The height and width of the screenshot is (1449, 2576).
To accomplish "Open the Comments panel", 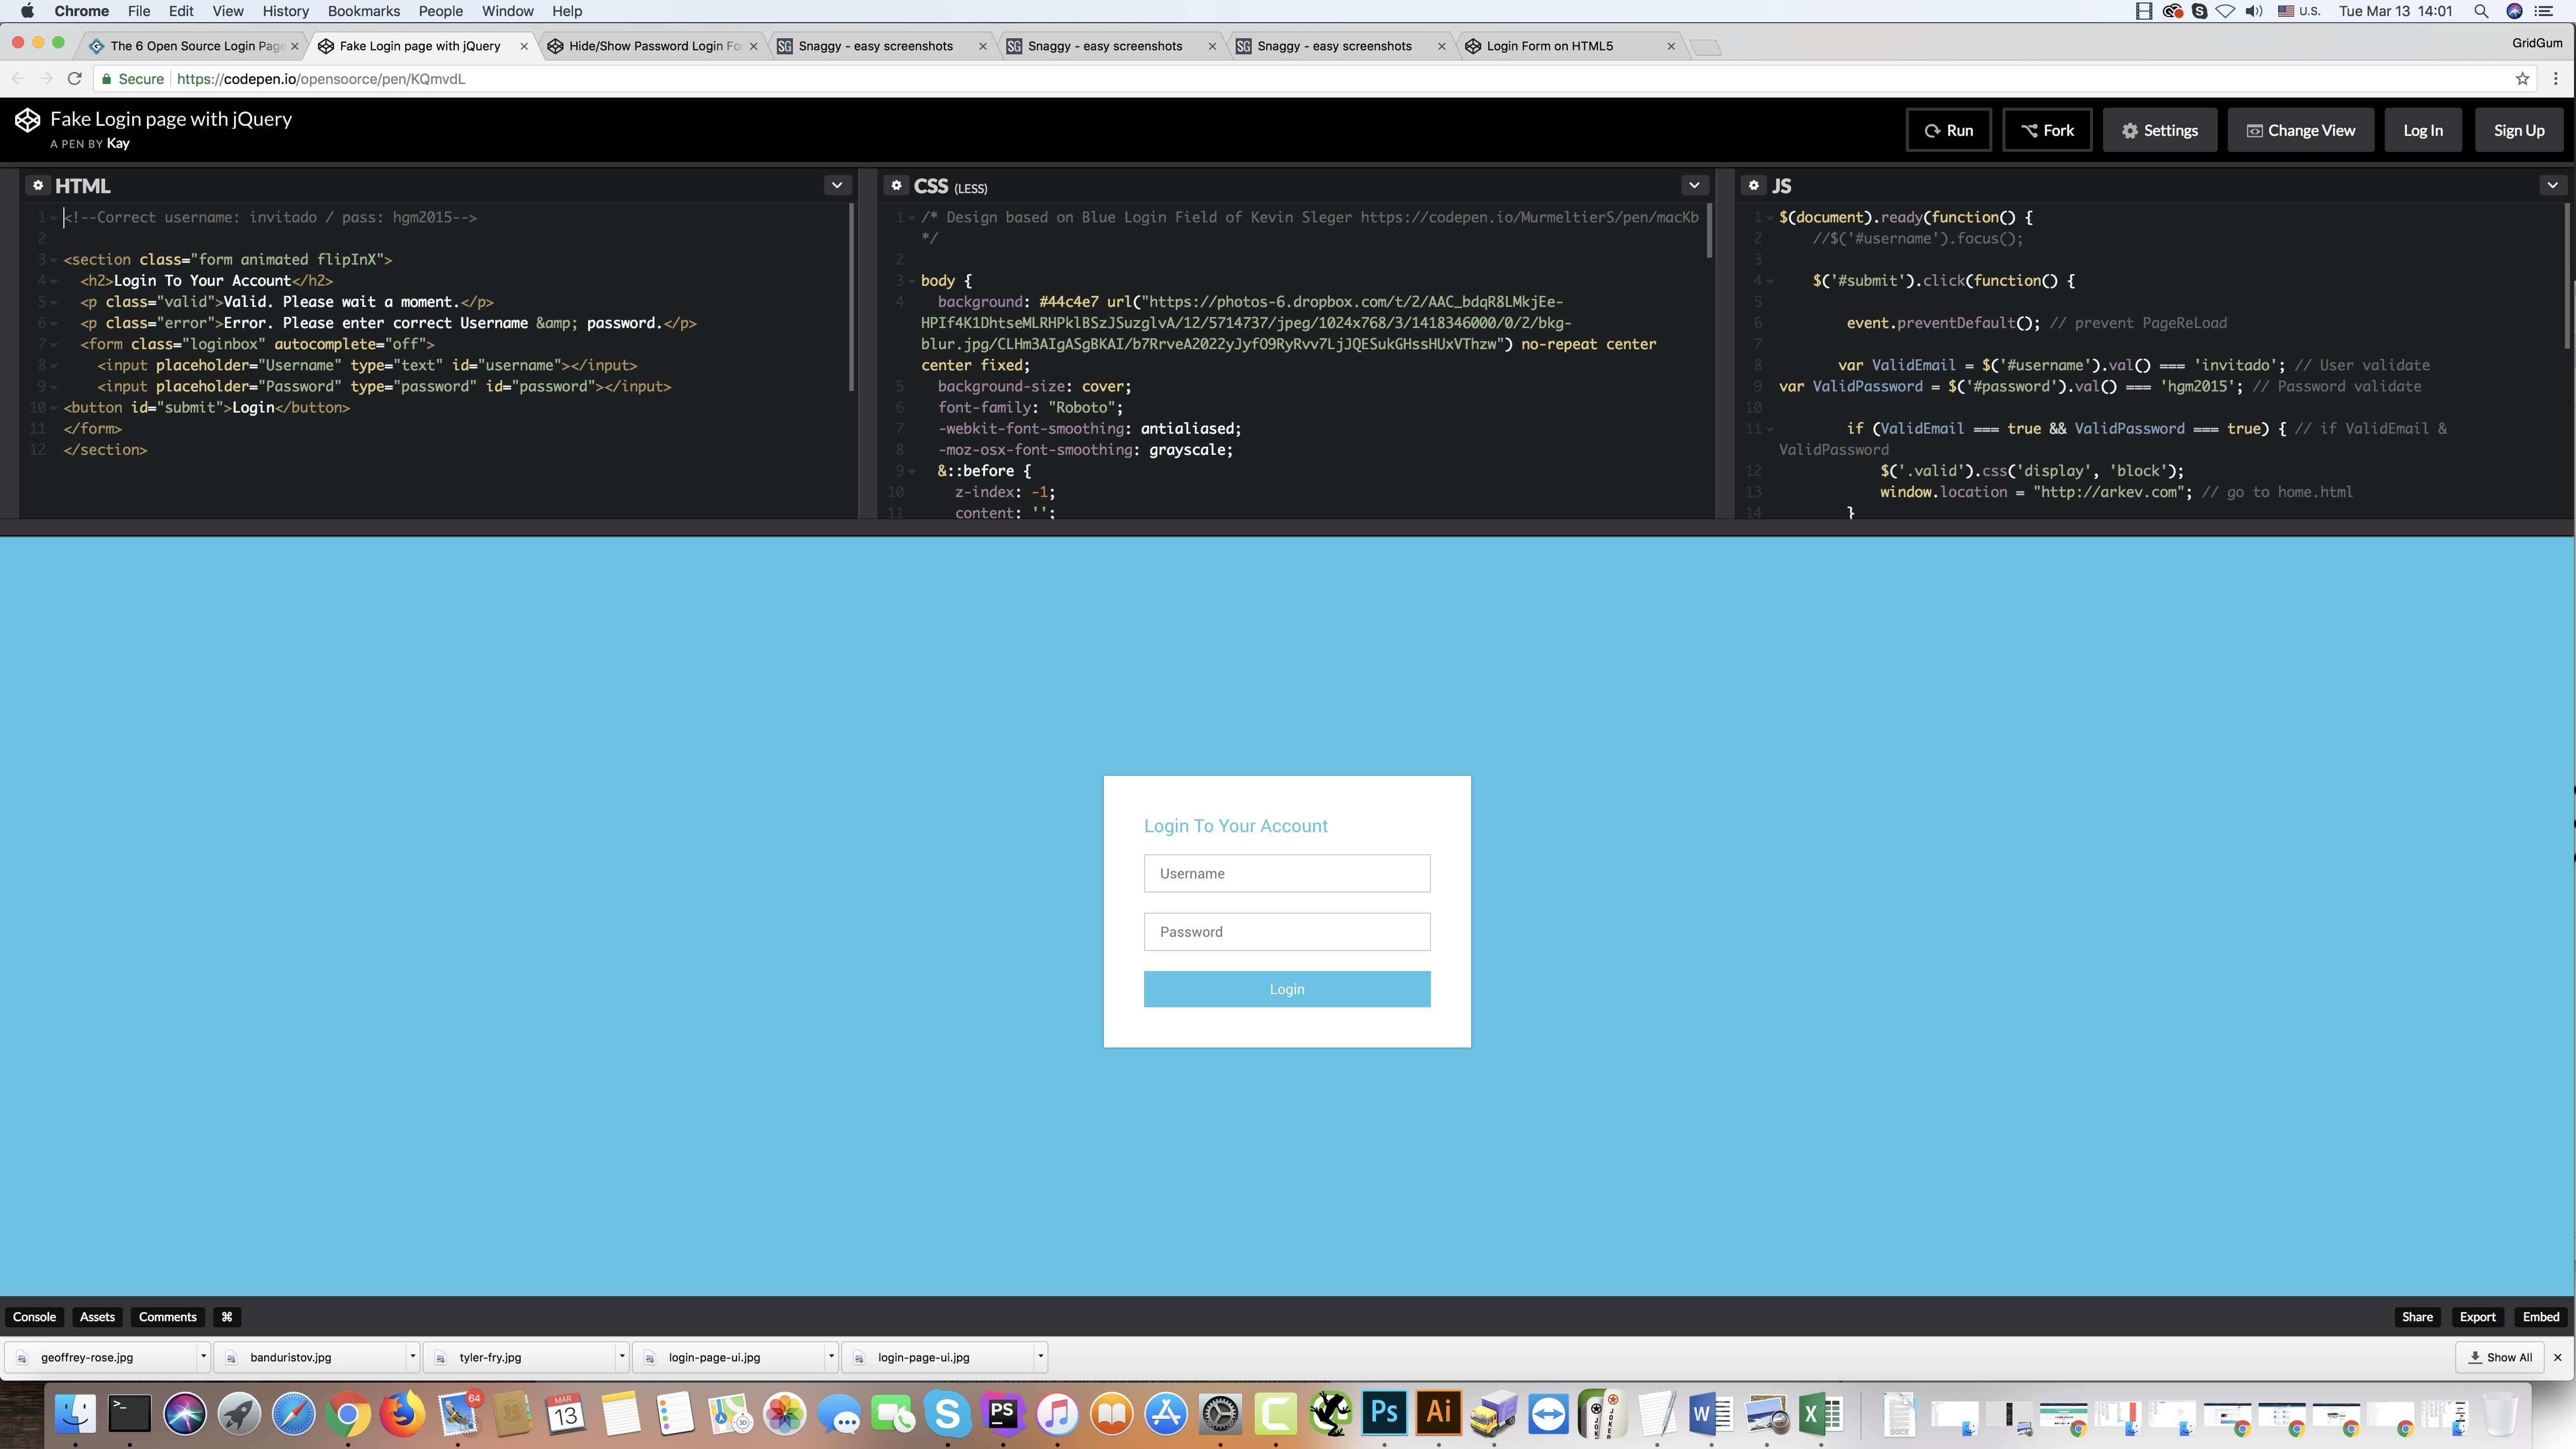I will click(x=167, y=1317).
